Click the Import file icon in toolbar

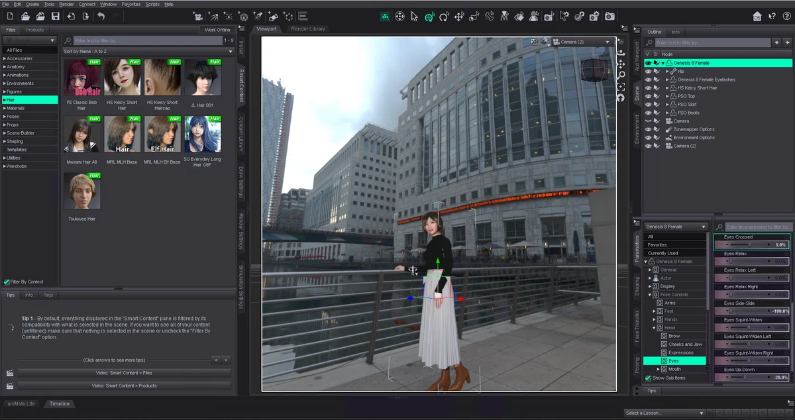coord(71,16)
